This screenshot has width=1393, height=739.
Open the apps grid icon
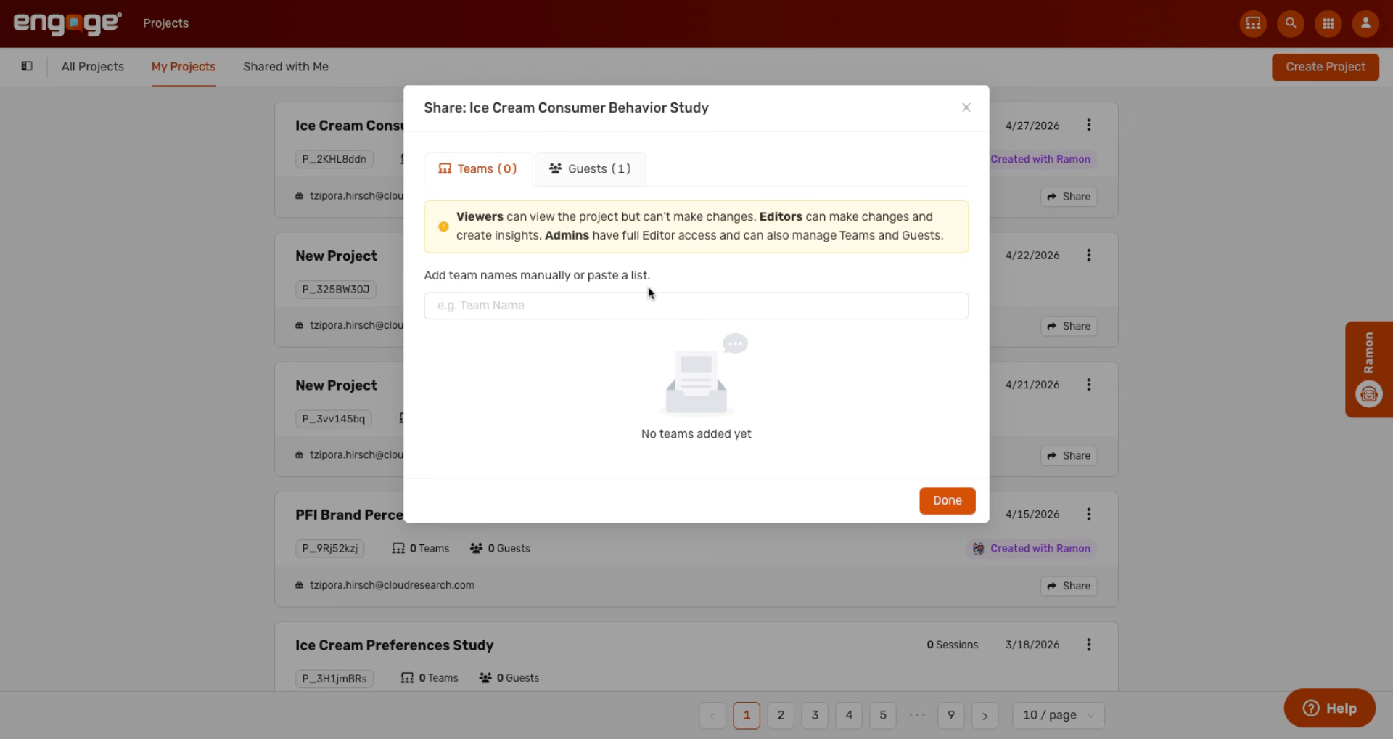1328,23
